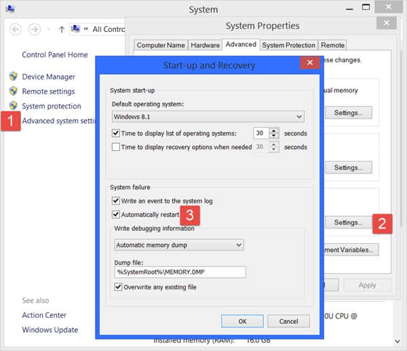Click the System window scrollbar down arrow
The image size is (407, 351).
[x=397, y=341]
